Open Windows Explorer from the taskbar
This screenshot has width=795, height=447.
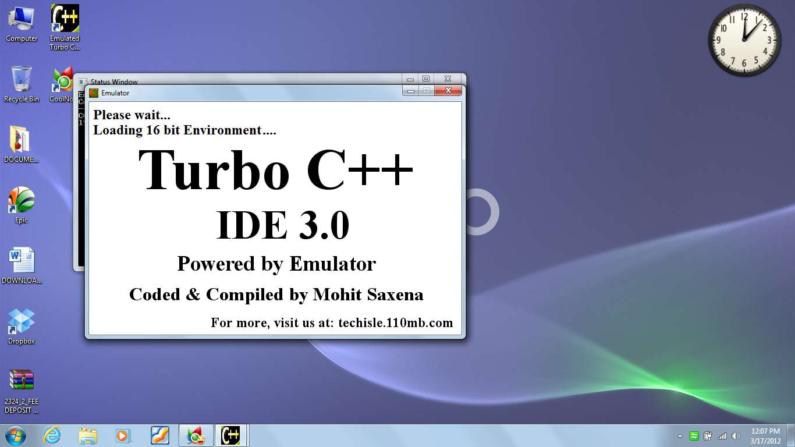point(88,435)
